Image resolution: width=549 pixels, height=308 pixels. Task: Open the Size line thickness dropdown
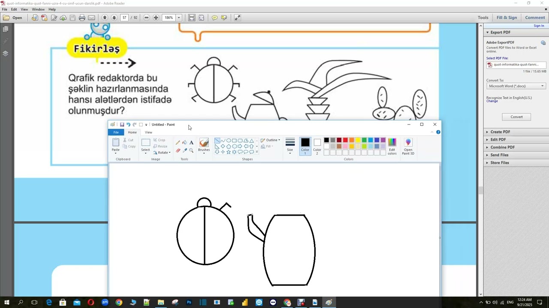(x=290, y=145)
